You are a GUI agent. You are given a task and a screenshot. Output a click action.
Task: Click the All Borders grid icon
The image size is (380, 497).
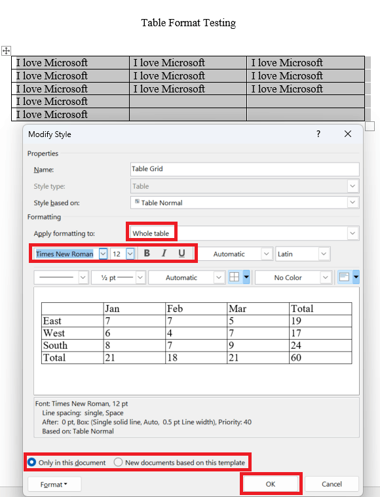coord(235,277)
